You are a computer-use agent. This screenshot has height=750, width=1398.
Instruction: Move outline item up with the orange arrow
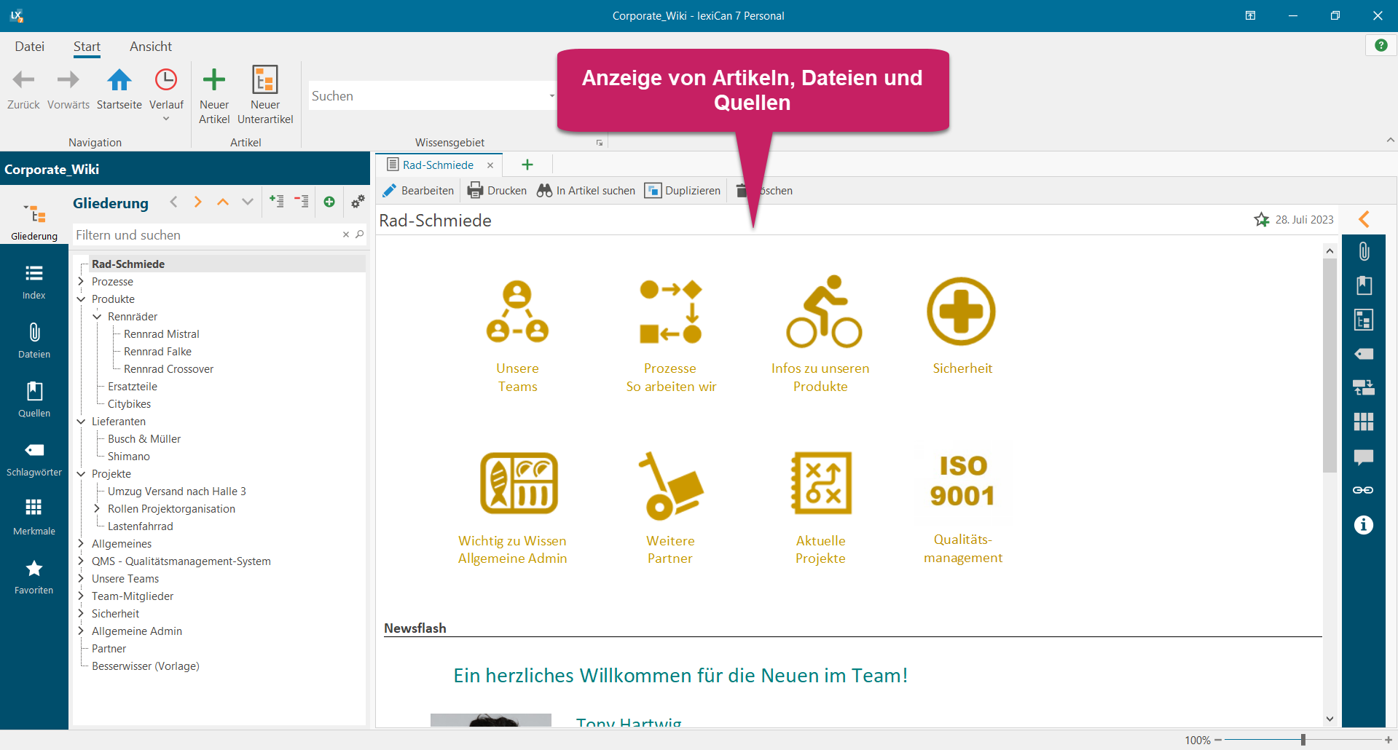click(x=223, y=202)
